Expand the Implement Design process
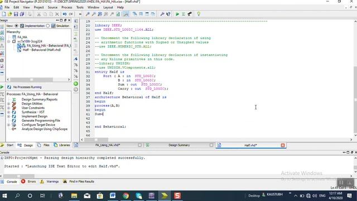Screen dimensions: 357x201 8,117
